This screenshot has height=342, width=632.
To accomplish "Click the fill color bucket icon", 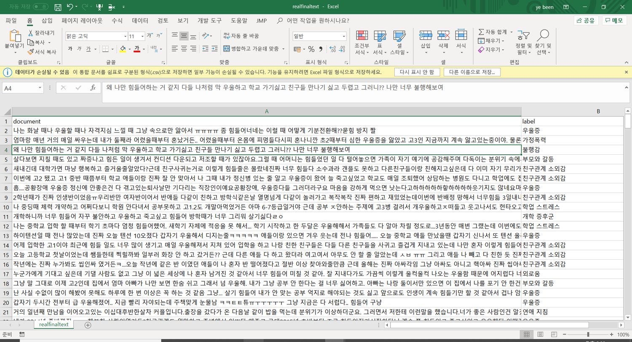I will [x=123, y=48].
